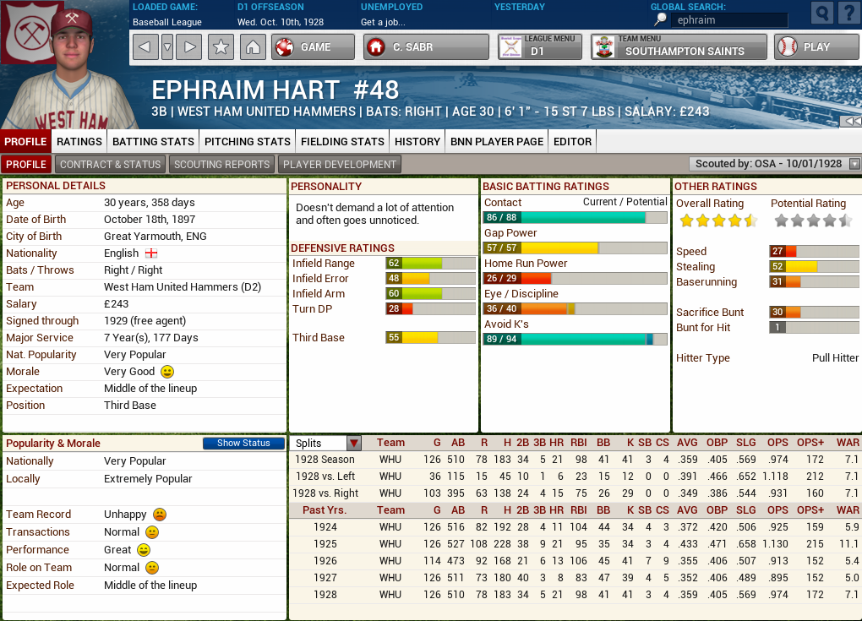Image resolution: width=862 pixels, height=621 pixels.
Task: Go forward with the right arrow button
Action: pos(189,46)
